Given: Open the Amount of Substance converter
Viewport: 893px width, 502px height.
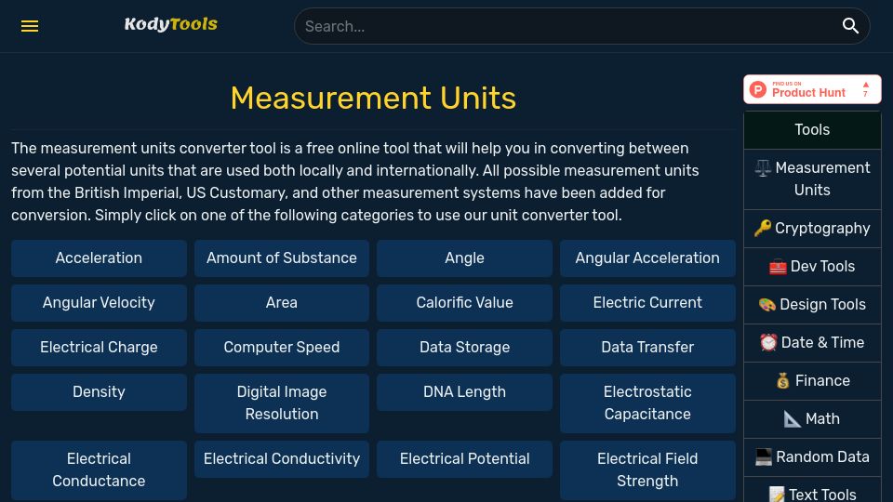Looking at the screenshot, I should pos(282,258).
